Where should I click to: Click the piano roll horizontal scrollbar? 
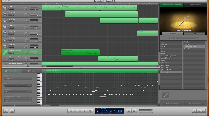55,105
